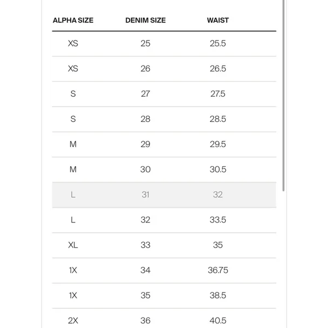Image resolution: width=328 pixels, height=328 pixels.
Task: Click the waist value 33.5
Action: coord(218,220)
